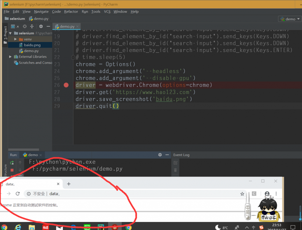
Task: Rerun demo with green rerun icon
Action: coord(12,163)
